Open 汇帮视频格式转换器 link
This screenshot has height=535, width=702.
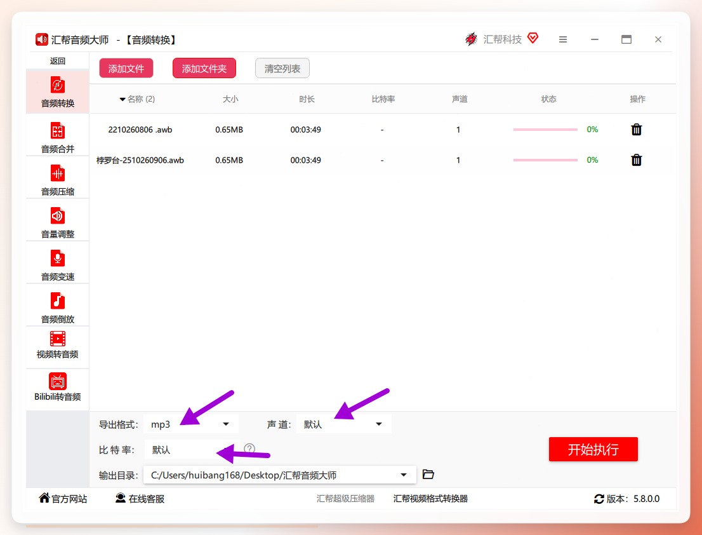point(430,498)
